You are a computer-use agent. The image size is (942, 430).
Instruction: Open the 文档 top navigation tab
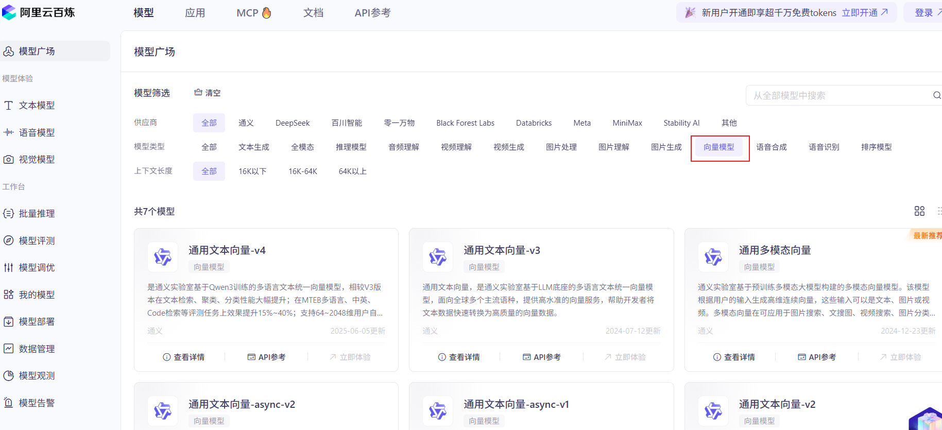point(314,13)
